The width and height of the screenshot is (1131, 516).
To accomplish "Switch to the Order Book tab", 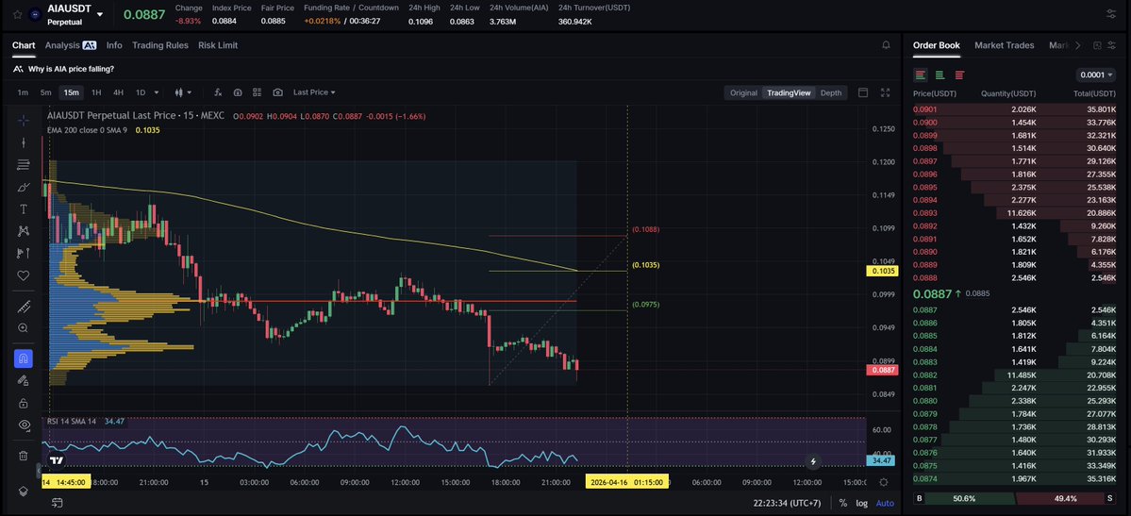I will (x=937, y=44).
